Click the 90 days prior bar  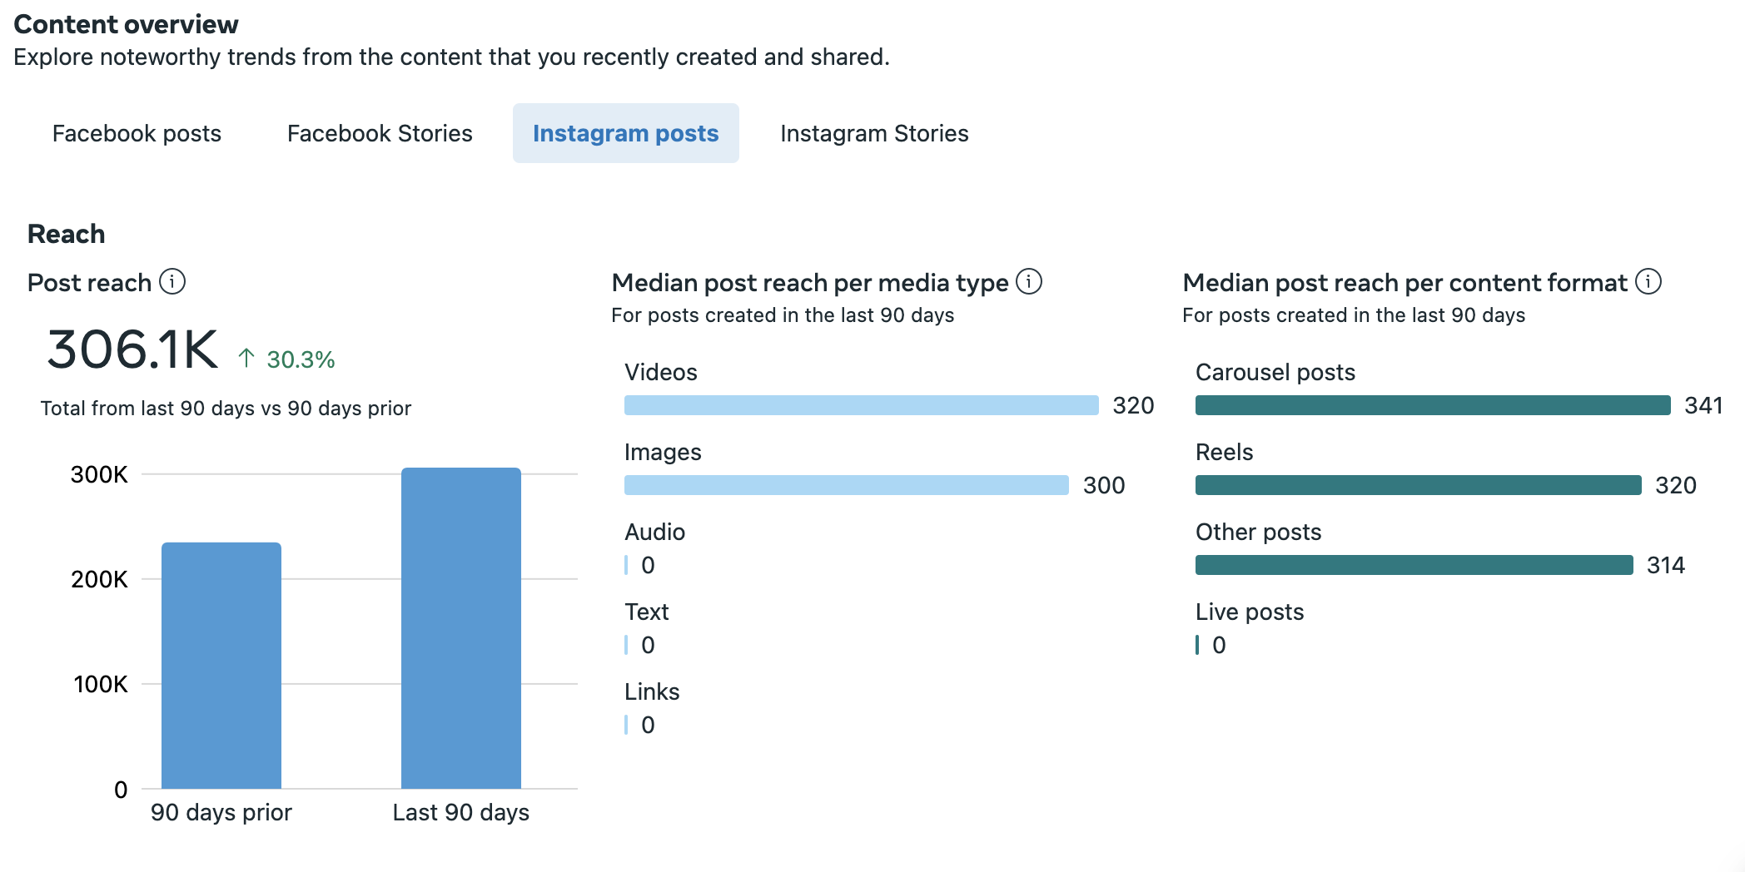(221, 666)
